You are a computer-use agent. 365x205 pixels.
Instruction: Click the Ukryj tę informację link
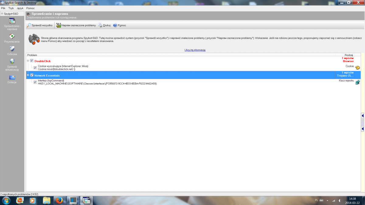195,50
